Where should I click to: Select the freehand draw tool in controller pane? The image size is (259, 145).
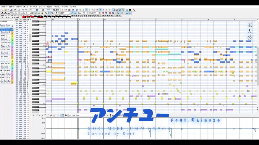pyautogui.click(x=33, y=115)
